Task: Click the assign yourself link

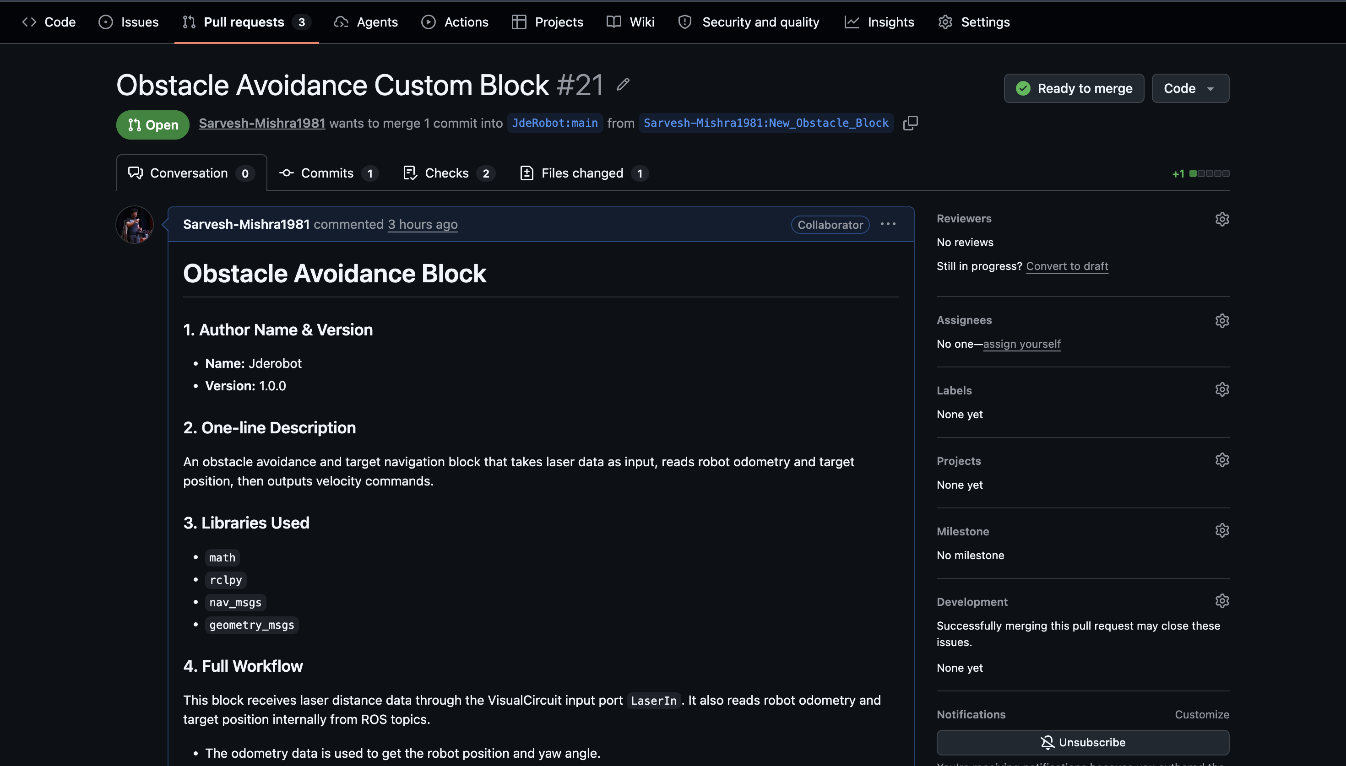Action: coord(1022,344)
